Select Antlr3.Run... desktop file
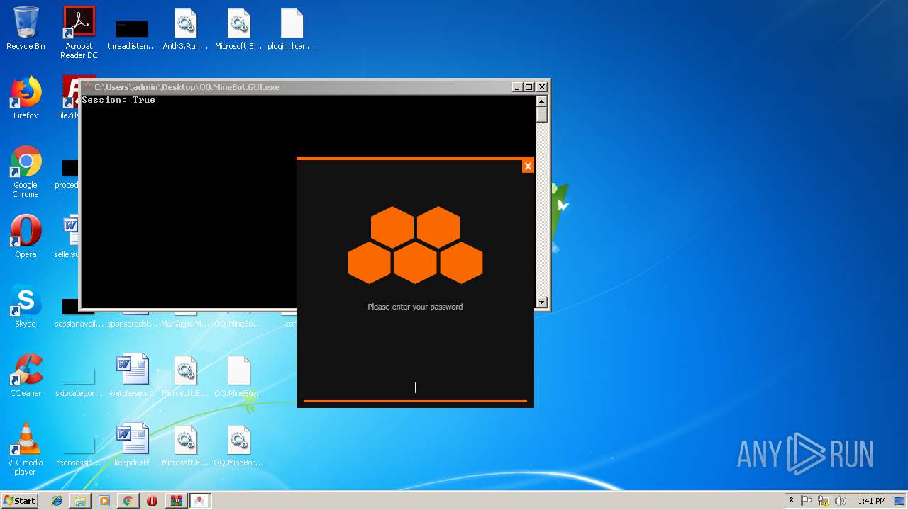908x510 pixels. (185, 29)
